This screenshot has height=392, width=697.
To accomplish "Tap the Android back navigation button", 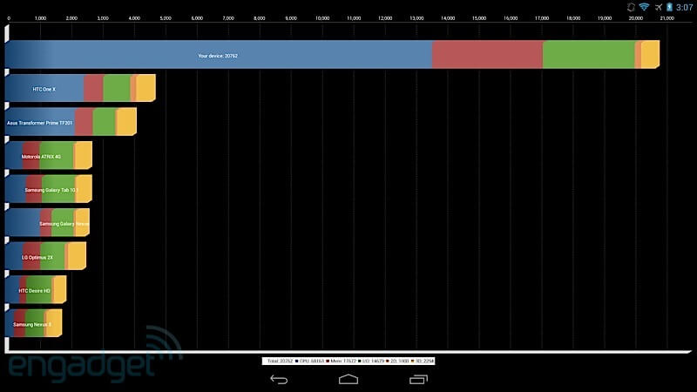I will [x=279, y=380].
